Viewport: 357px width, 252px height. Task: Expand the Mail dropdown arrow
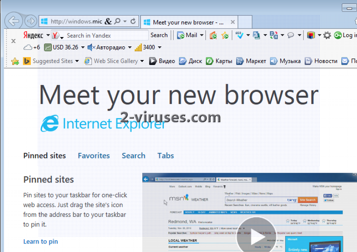pyautogui.click(x=202, y=35)
